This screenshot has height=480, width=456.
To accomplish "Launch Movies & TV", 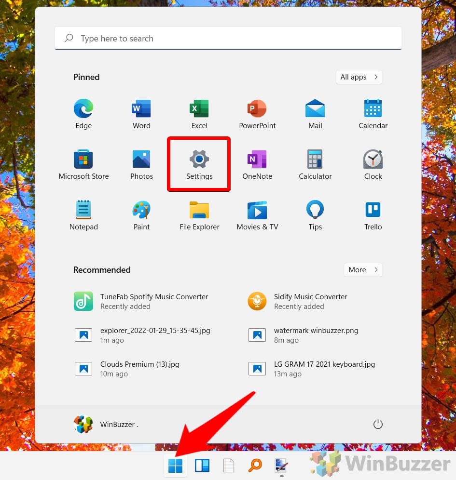I will point(257,215).
